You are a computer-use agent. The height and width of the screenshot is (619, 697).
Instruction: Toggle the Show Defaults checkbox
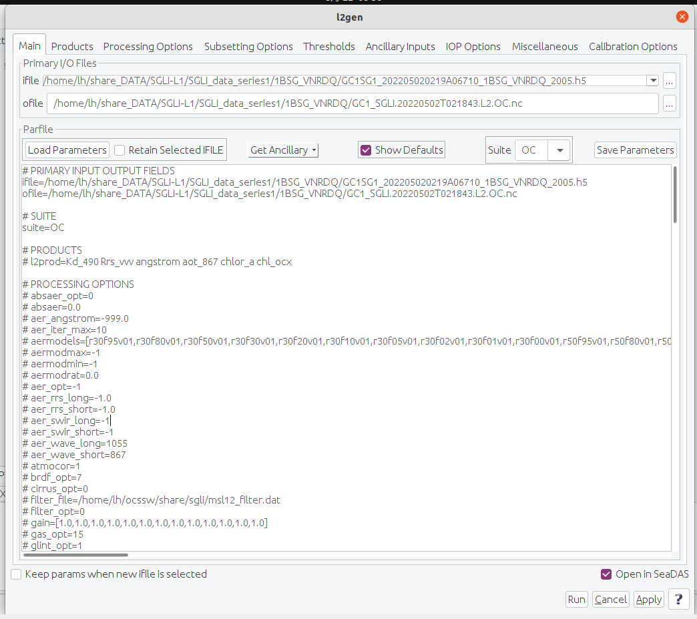click(x=366, y=150)
